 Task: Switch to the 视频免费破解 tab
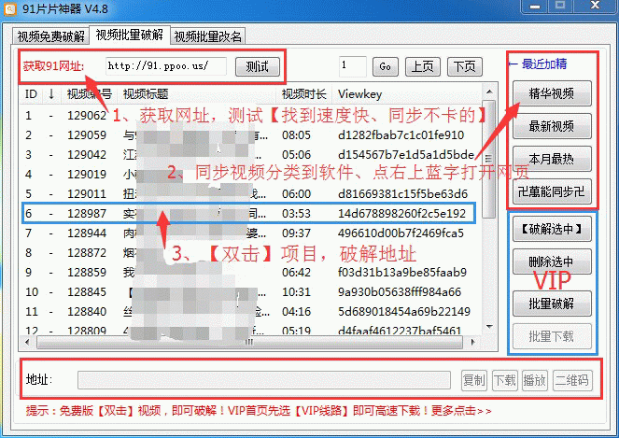pos(51,36)
